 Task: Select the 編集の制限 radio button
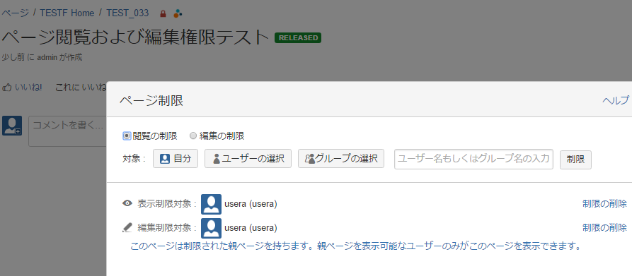[193, 136]
